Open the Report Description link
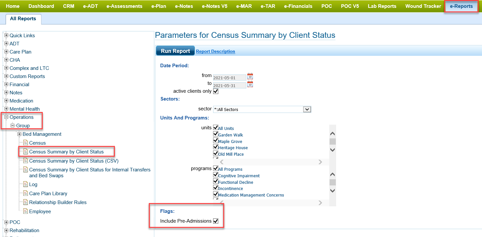Image resolution: width=482 pixels, height=237 pixels. [x=215, y=51]
